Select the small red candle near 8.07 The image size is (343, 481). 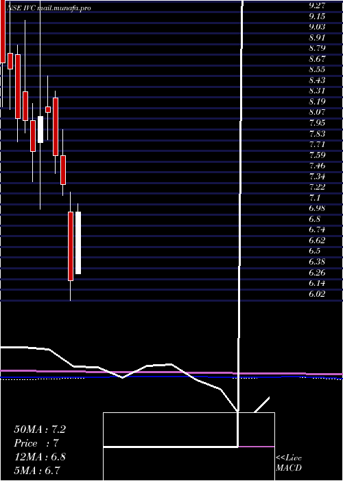[48, 109]
